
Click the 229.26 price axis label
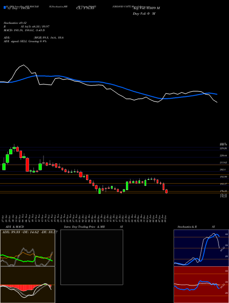[224, 148]
